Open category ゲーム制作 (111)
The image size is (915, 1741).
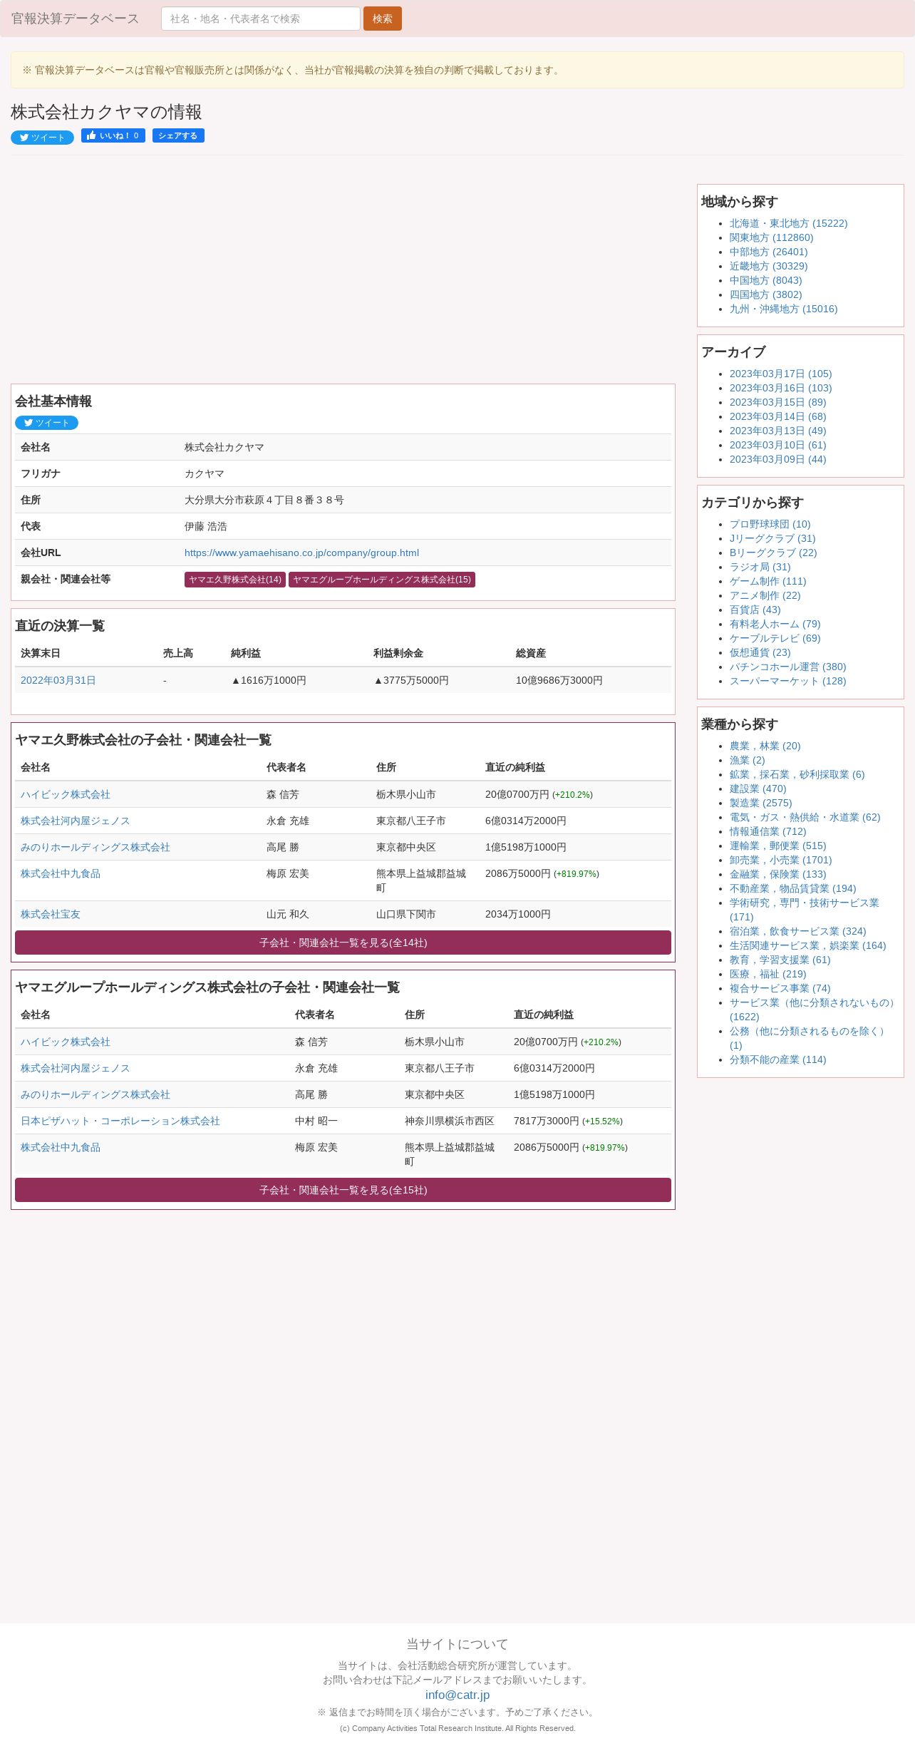(x=767, y=581)
